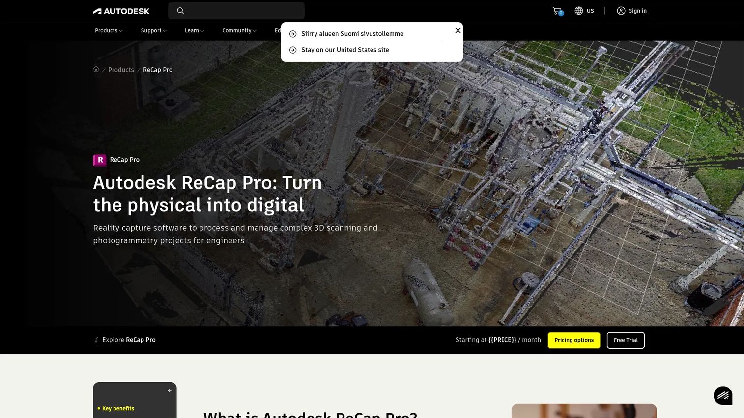Select Key benefits in side navigation
The height and width of the screenshot is (418, 744).
pos(118,408)
